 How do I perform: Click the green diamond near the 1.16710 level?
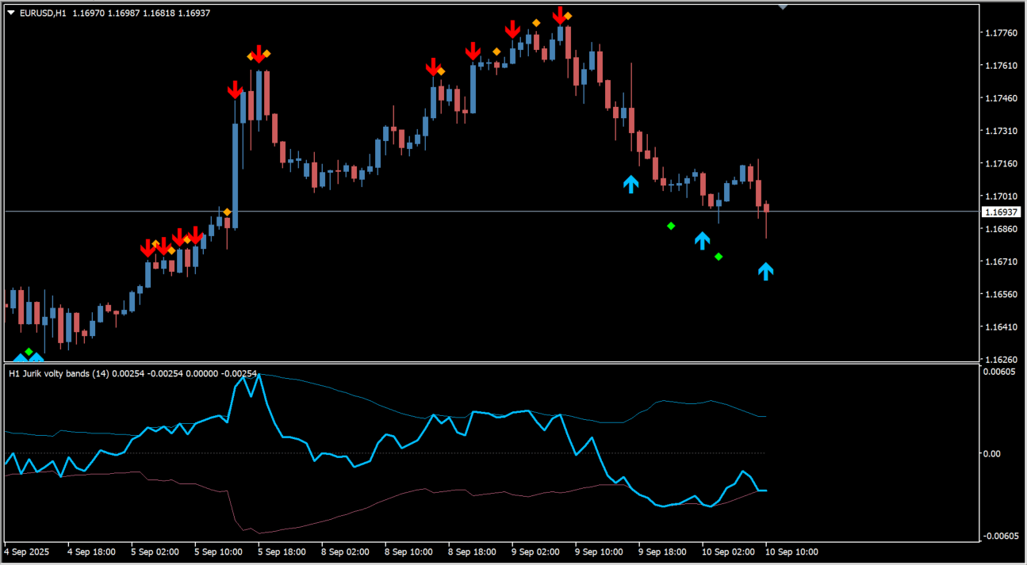point(719,257)
